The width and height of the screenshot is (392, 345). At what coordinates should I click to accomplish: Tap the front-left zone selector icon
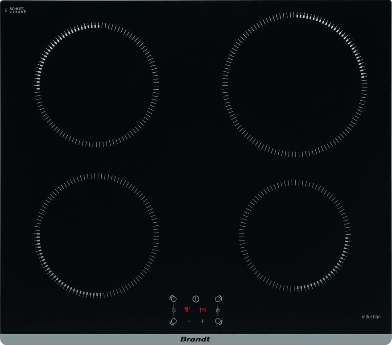coord(173,321)
